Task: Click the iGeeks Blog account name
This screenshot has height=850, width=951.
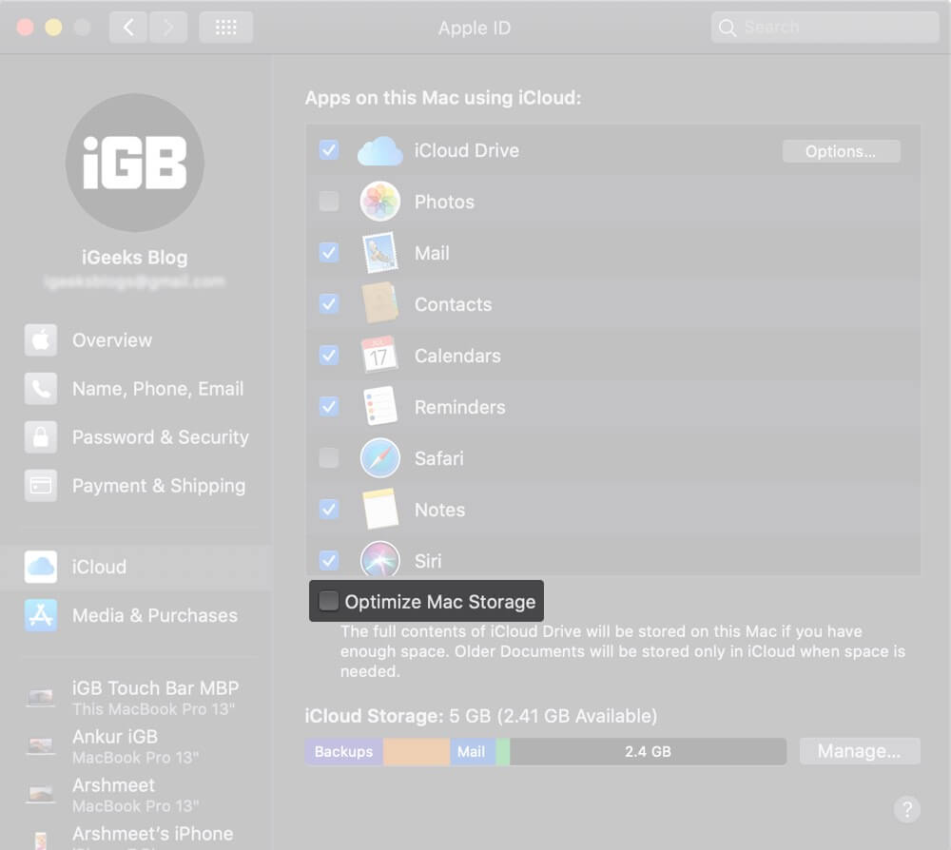Action: pyautogui.click(x=135, y=257)
